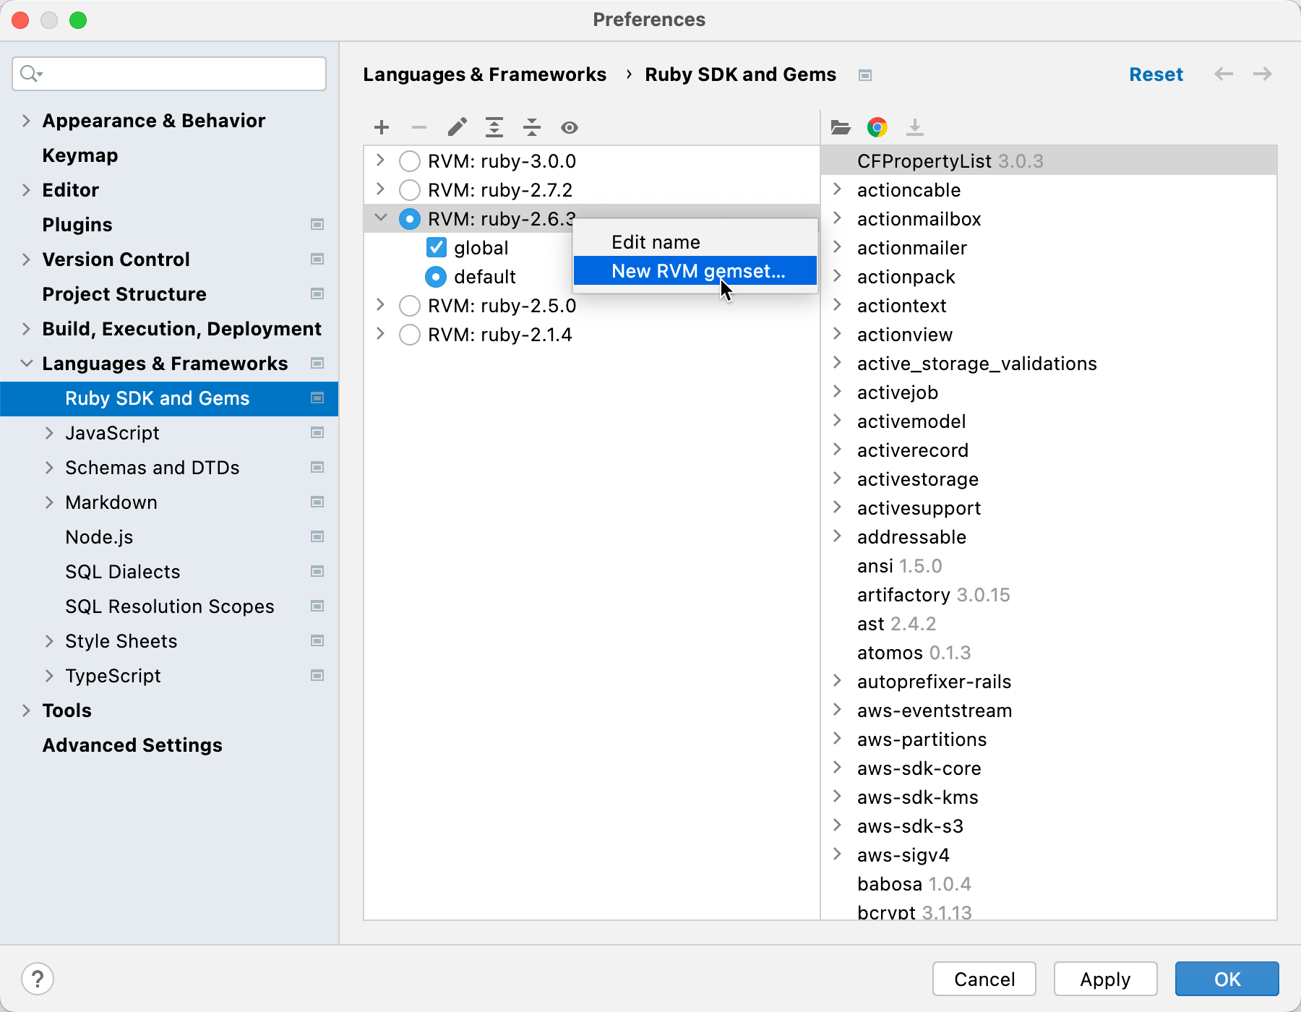1301x1012 pixels.
Task: Collapse all nodes in the SDK tree
Action: tap(532, 127)
